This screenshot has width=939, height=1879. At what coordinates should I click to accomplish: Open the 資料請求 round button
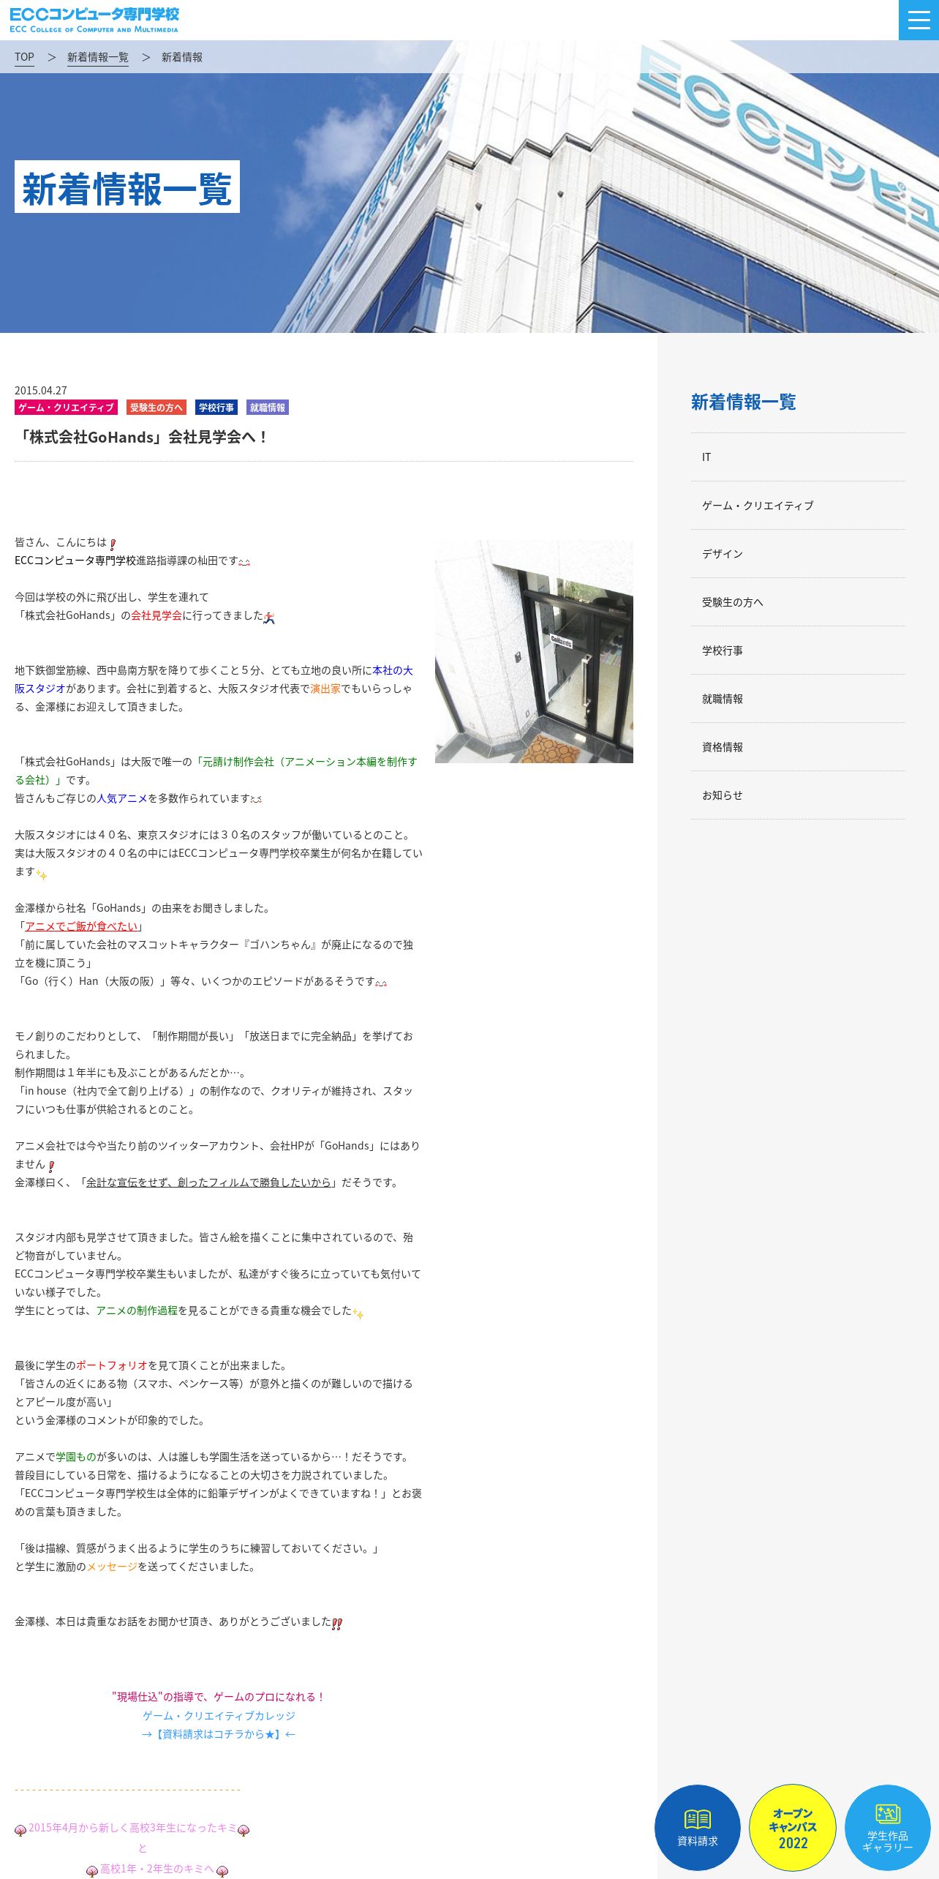pos(698,1827)
